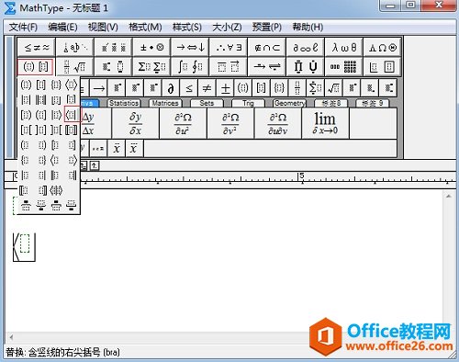Image resolution: width=459 pixels, height=362 pixels.
Task: Insert summation template from small bar
Action: [316, 88]
